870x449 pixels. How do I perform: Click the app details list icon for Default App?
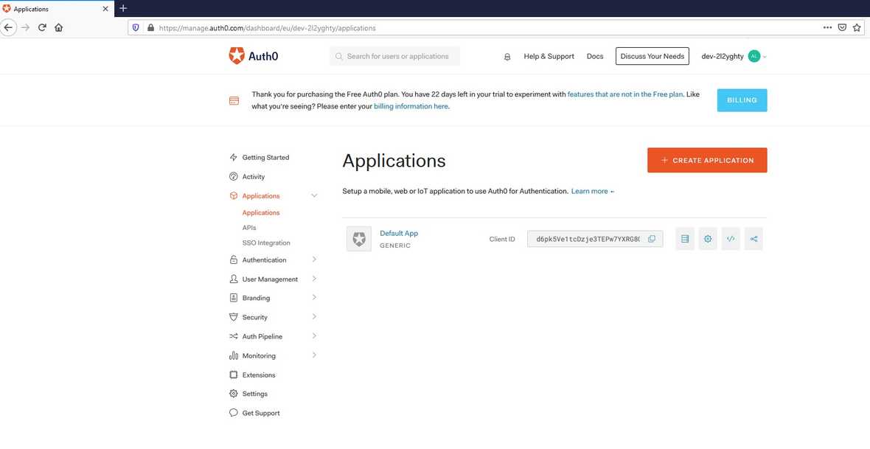tap(685, 238)
